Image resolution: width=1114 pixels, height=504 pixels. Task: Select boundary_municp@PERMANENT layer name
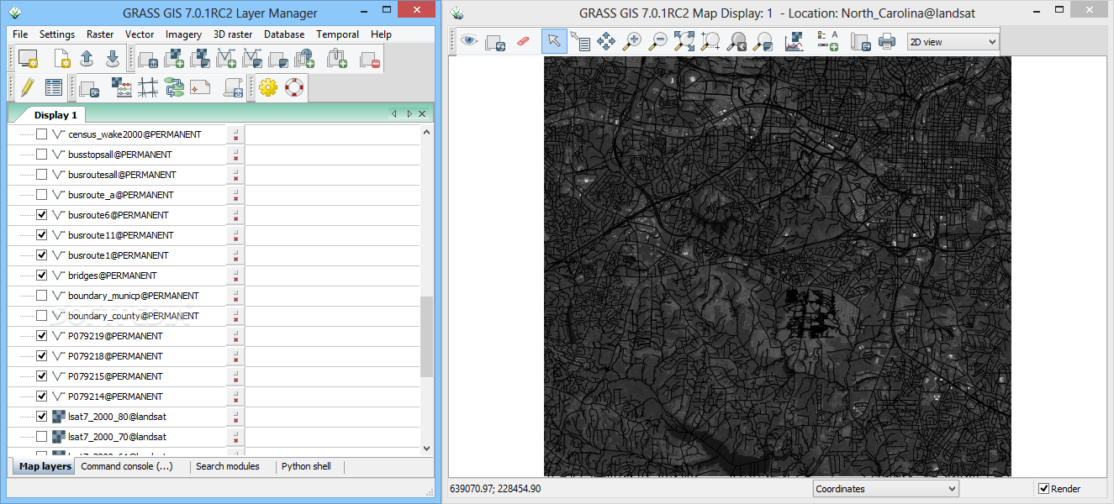pyautogui.click(x=133, y=296)
